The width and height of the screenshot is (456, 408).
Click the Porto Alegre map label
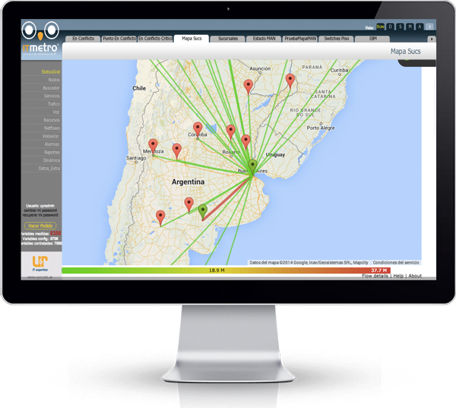(321, 128)
